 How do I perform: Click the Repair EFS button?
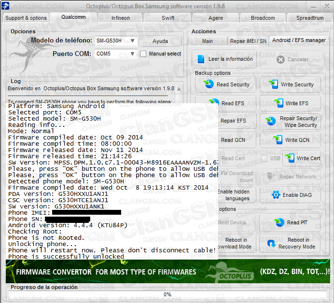pos(233,121)
